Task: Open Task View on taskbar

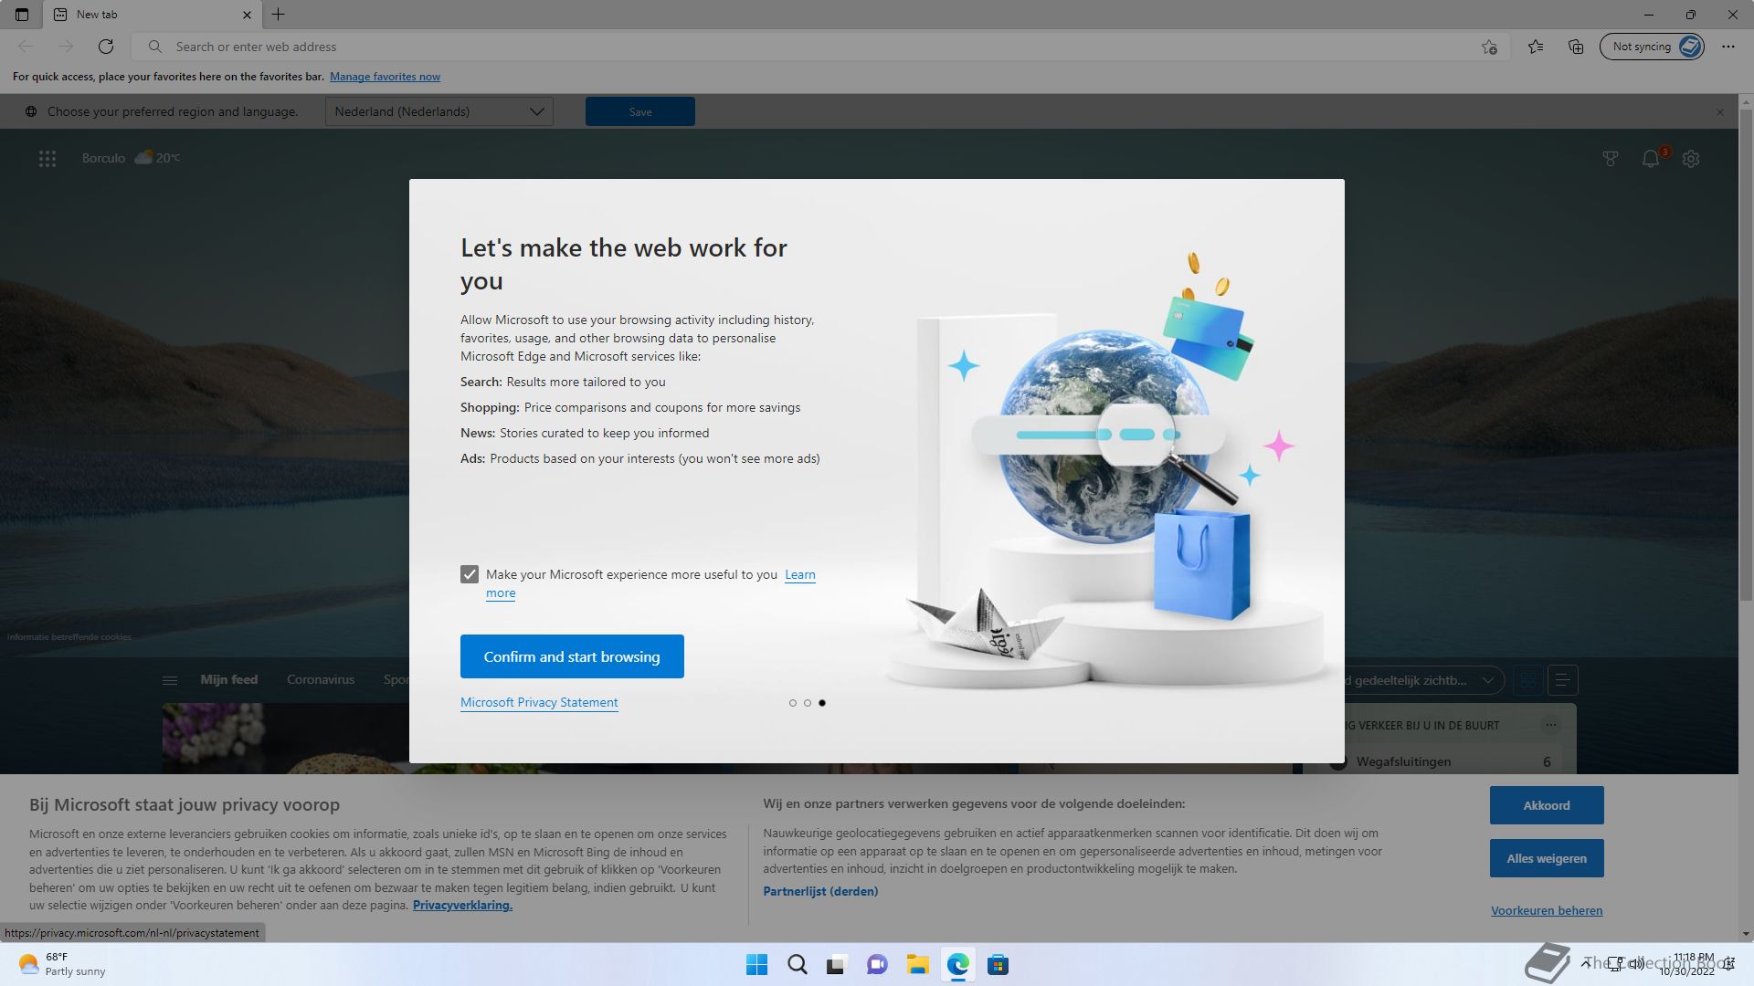Action: tap(837, 965)
